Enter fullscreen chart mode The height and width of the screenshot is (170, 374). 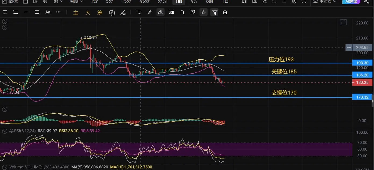click(304, 1)
